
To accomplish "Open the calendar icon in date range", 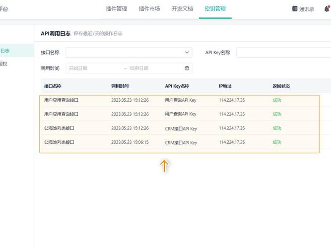I will coord(187,68).
